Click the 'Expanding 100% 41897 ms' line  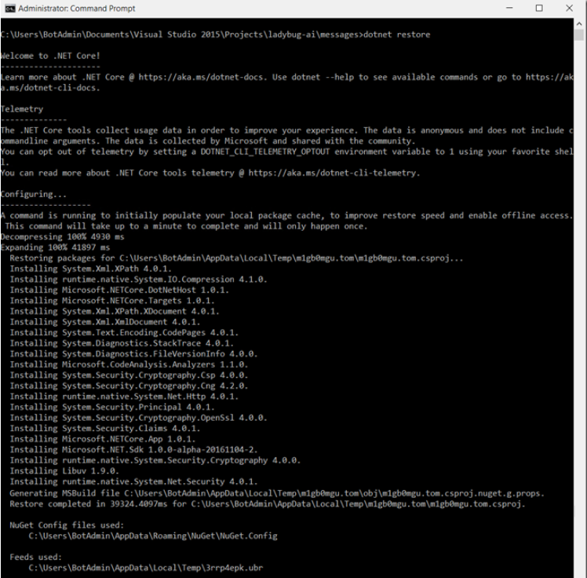[x=55, y=247]
